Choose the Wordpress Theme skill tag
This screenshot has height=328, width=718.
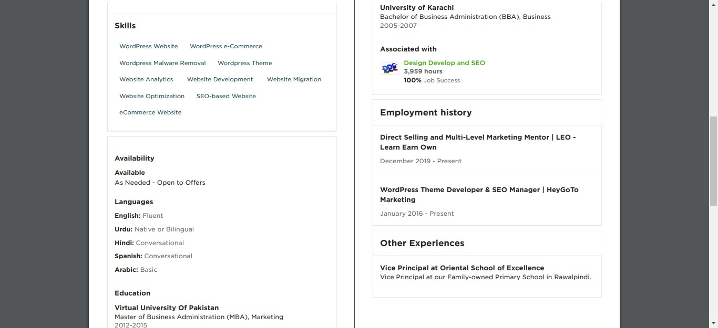pos(245,63)
